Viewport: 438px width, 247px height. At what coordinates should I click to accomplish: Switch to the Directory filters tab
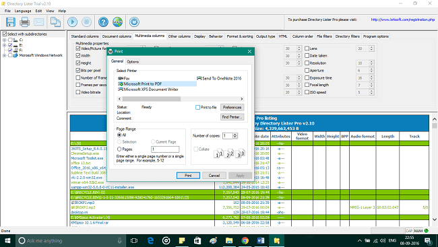coord(347,36)
